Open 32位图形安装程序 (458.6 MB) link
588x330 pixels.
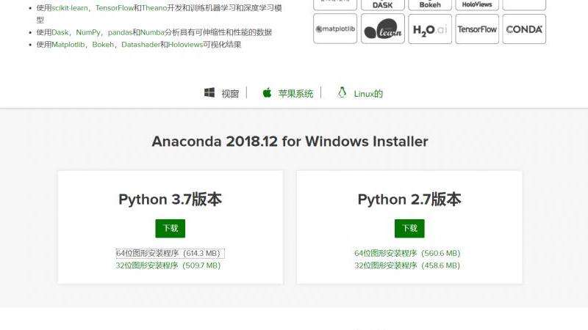pyautogui.click(x=407, y=265)
